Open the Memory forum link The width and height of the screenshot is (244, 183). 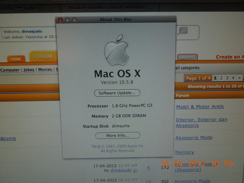[185, 152]
